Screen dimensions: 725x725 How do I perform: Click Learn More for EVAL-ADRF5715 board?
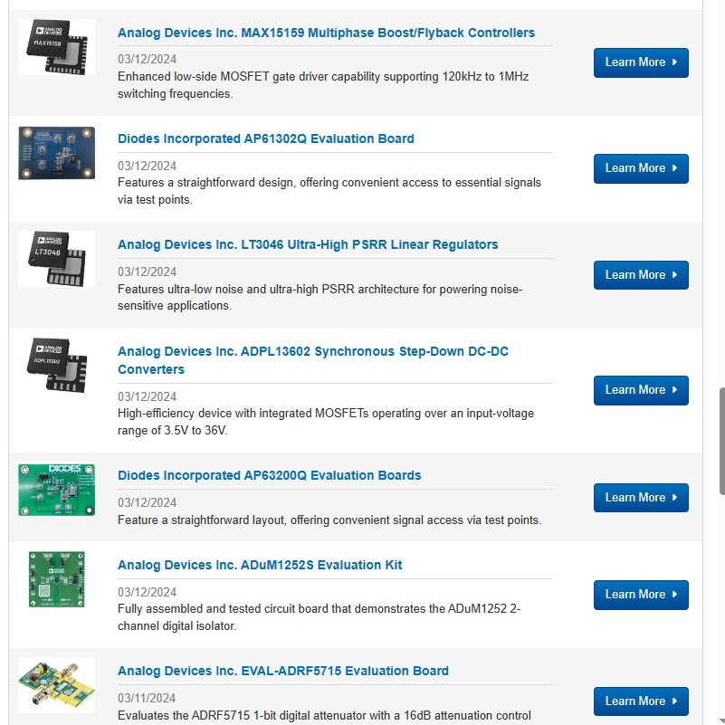tap(641, 701)
